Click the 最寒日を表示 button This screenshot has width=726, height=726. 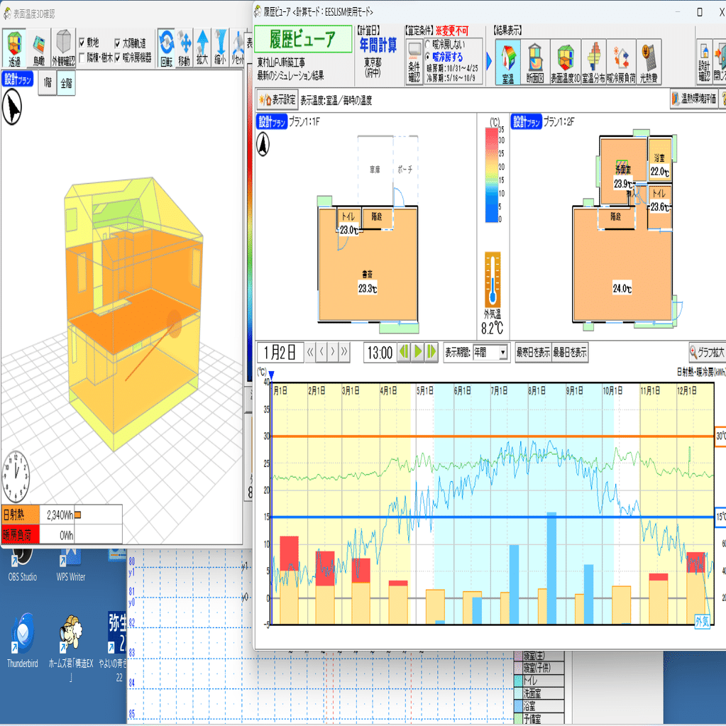[533, 352]
